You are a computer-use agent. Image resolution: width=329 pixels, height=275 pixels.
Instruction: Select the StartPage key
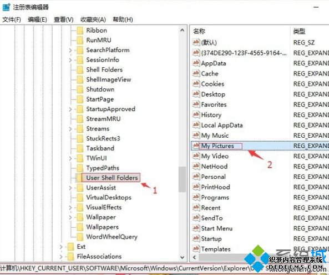[100, 99]
